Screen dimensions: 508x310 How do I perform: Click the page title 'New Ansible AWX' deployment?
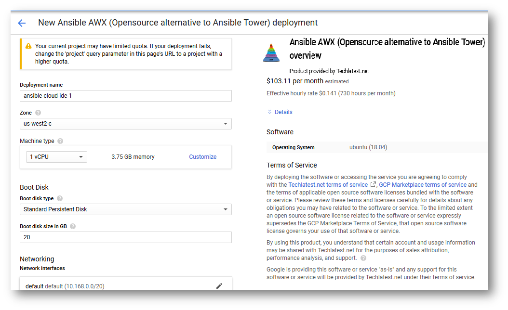178,23
